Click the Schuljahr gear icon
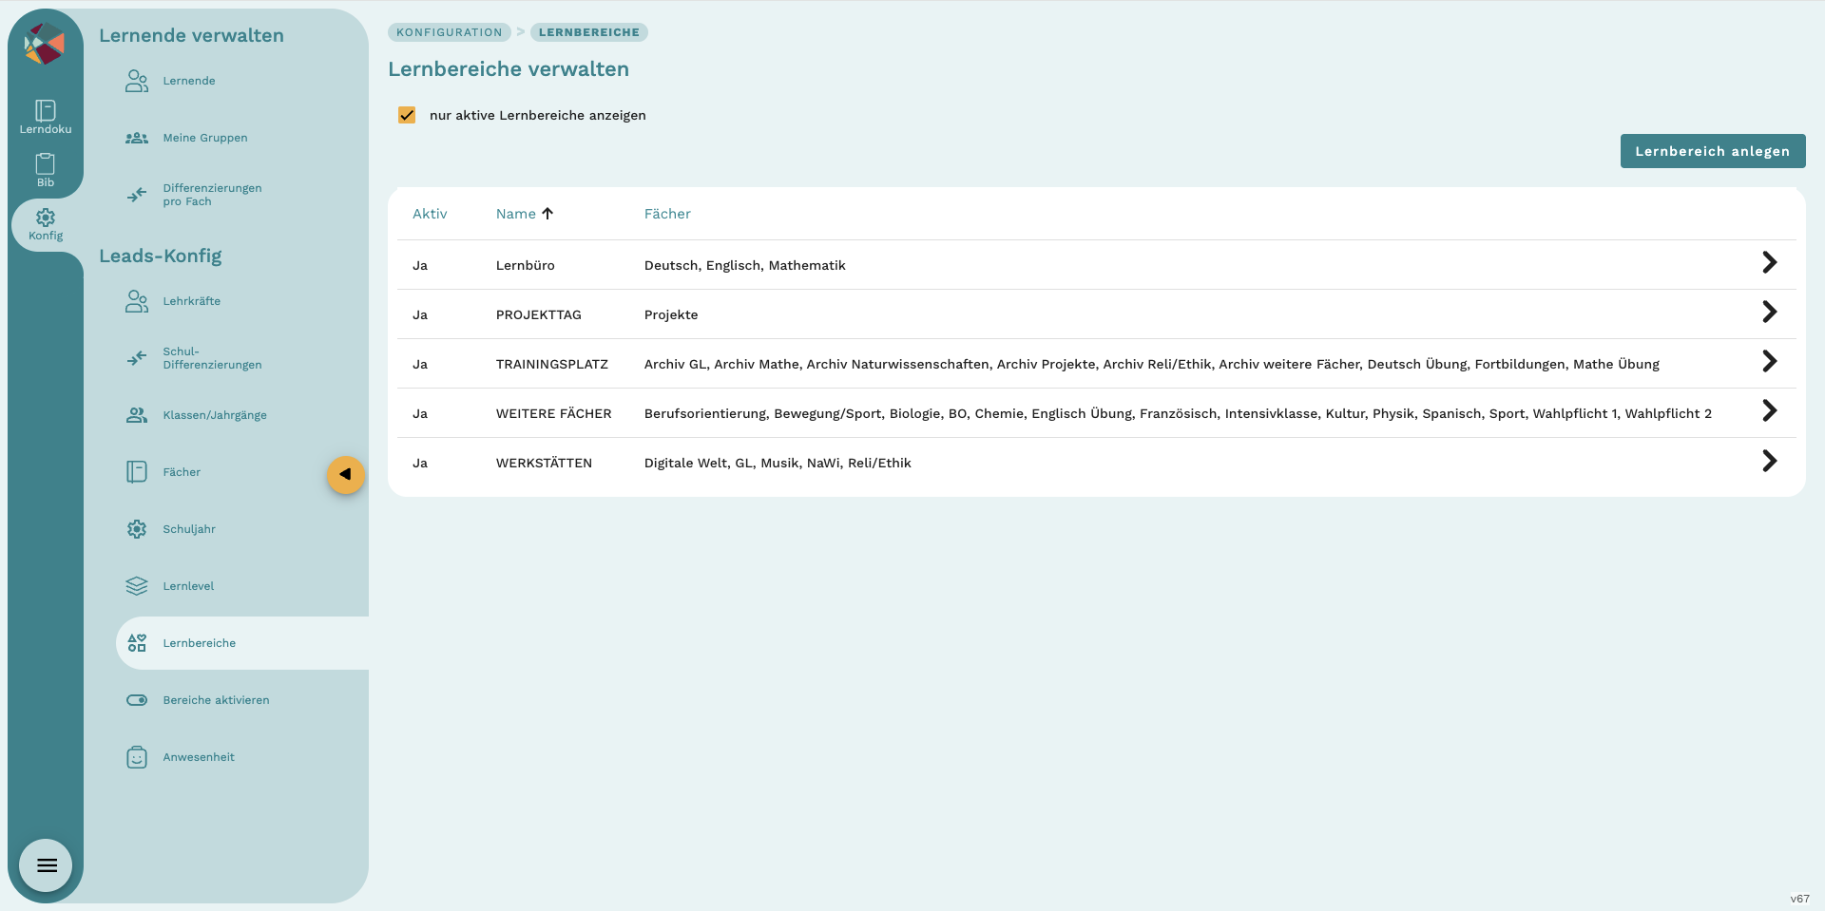Viewport: 1825px width, 911px height. click(137, 529)
